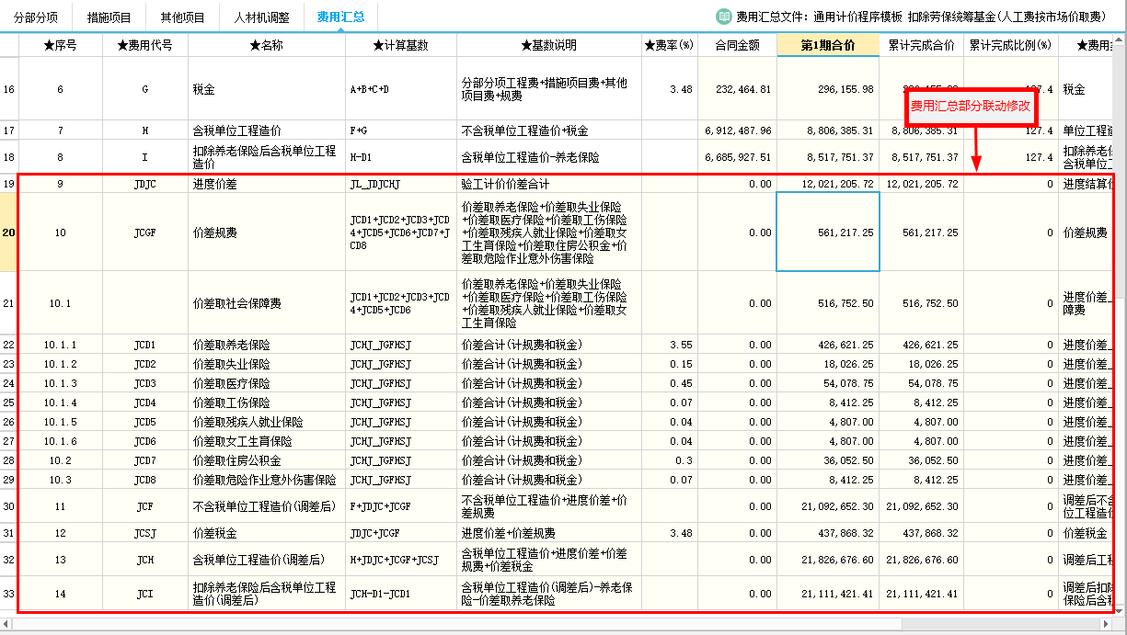Select the 其他项目 tab
The width and height of the screenshot is (1127, 635).
pos(182,17)
